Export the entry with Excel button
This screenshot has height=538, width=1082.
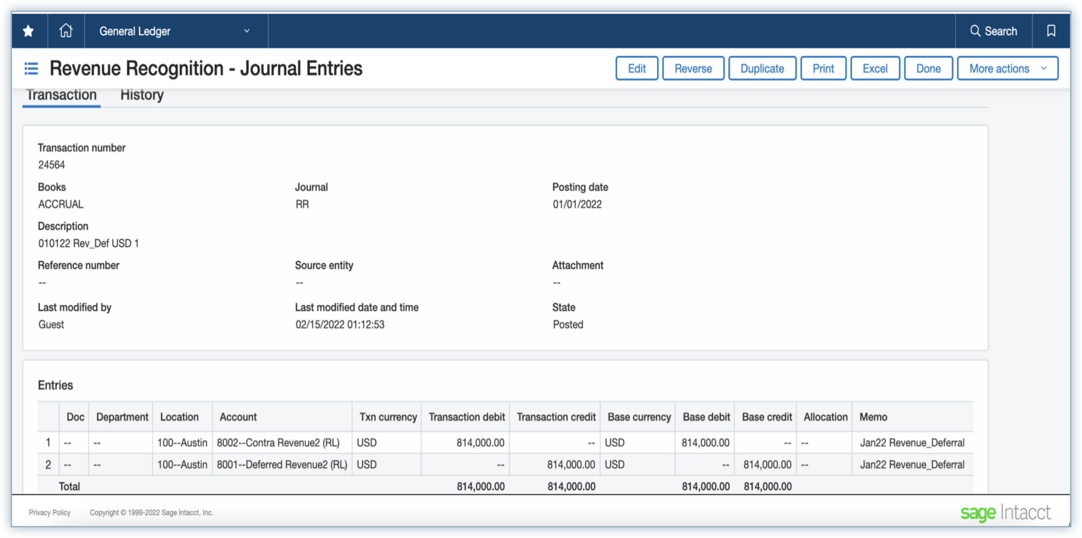pyautogui.click(x=875, y=68)
